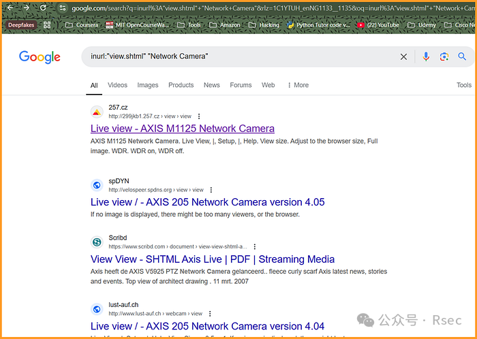Switch to the Web tab

click(268, 85)
